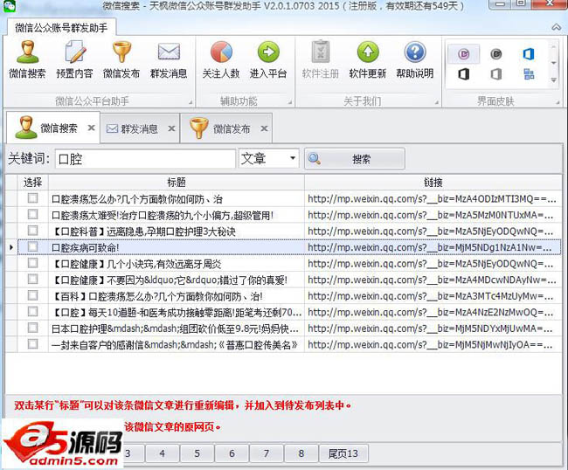Click the 软件注册 clipboard icon
Screen dimensions: 568x470
(x=321, y=52)
